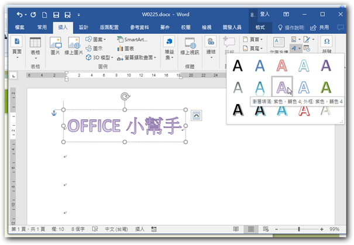Click the WordArt text OFFICE 小幫手
The width and height of the screenshot is (354, 245).
tap(125, 126)
